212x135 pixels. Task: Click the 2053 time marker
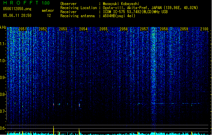pyautogui.click(x=63, y=29)
